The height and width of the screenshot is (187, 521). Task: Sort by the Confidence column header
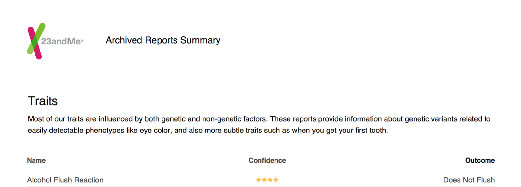(267, 160)
